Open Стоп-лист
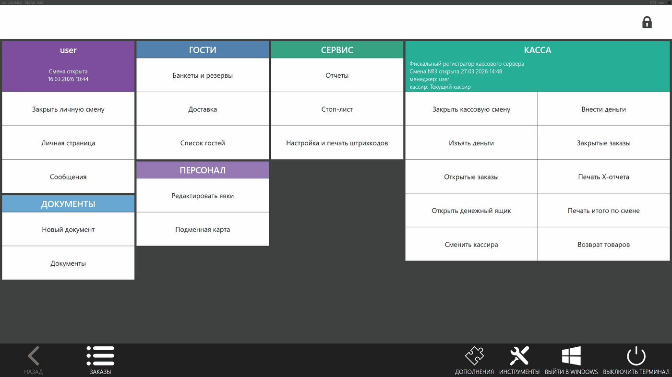The image size is (672, 377). tap(337, 109)
